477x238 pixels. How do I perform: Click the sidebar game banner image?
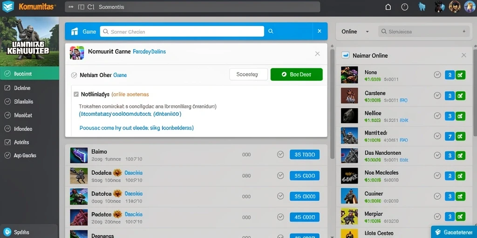pyautogui.click(x=29, y=41)
